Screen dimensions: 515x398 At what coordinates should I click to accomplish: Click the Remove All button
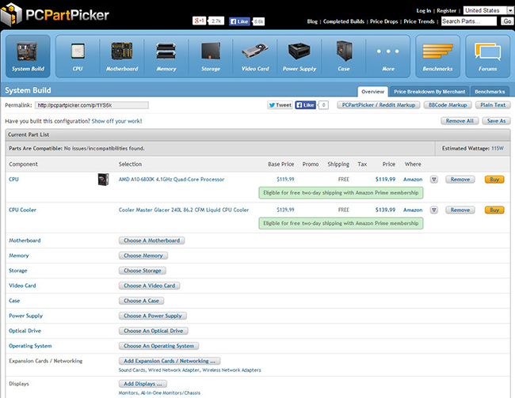pos(460,121)
